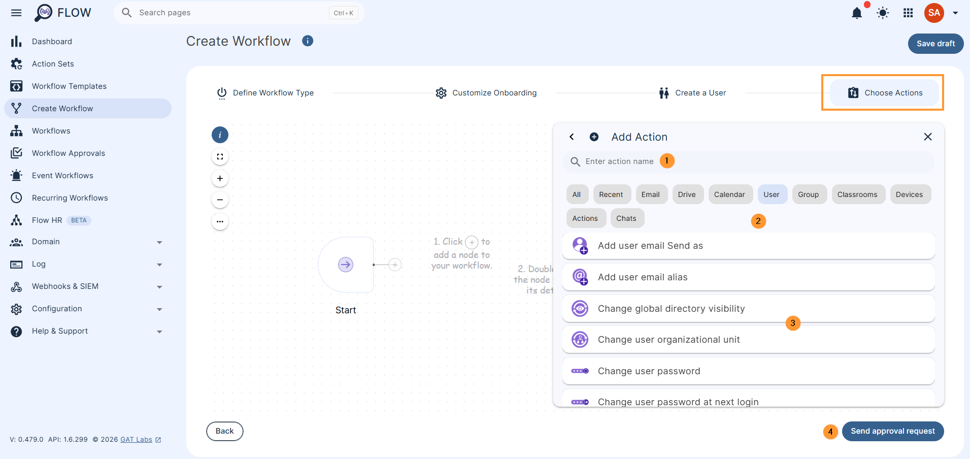The height and width of the screenshot is (459, 970).
Task: Expand Webhooks & SIEM section
Action: click(88, 286)
